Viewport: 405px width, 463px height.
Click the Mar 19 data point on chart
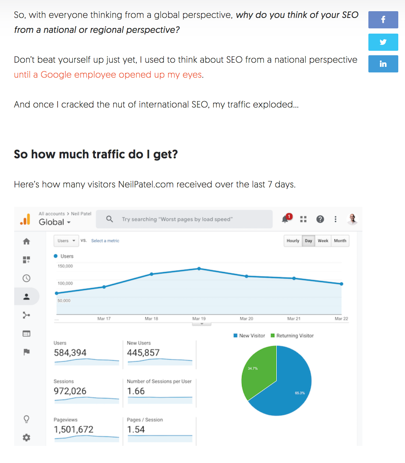pos(199,268)
